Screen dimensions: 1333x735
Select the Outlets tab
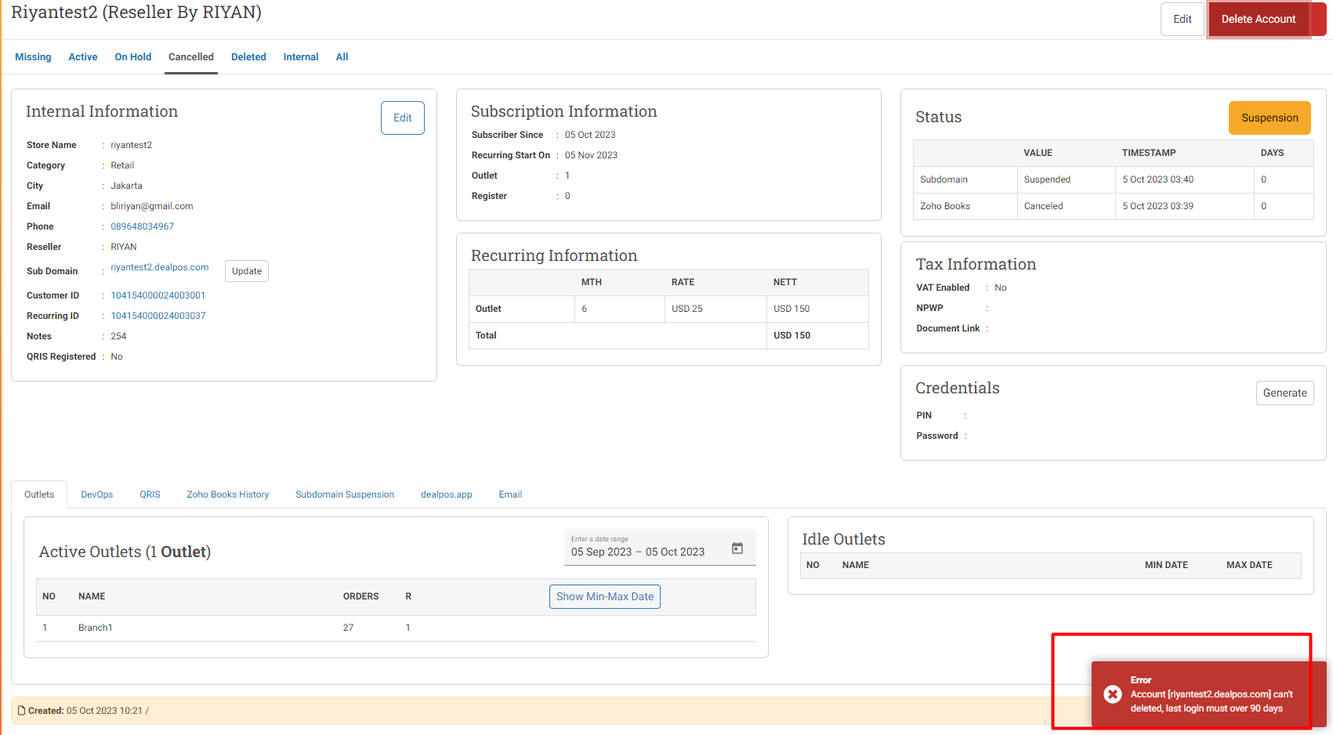point(39,494)
